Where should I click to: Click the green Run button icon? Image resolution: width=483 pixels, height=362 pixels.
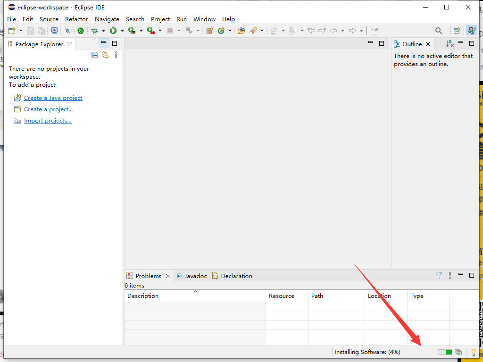113,31
